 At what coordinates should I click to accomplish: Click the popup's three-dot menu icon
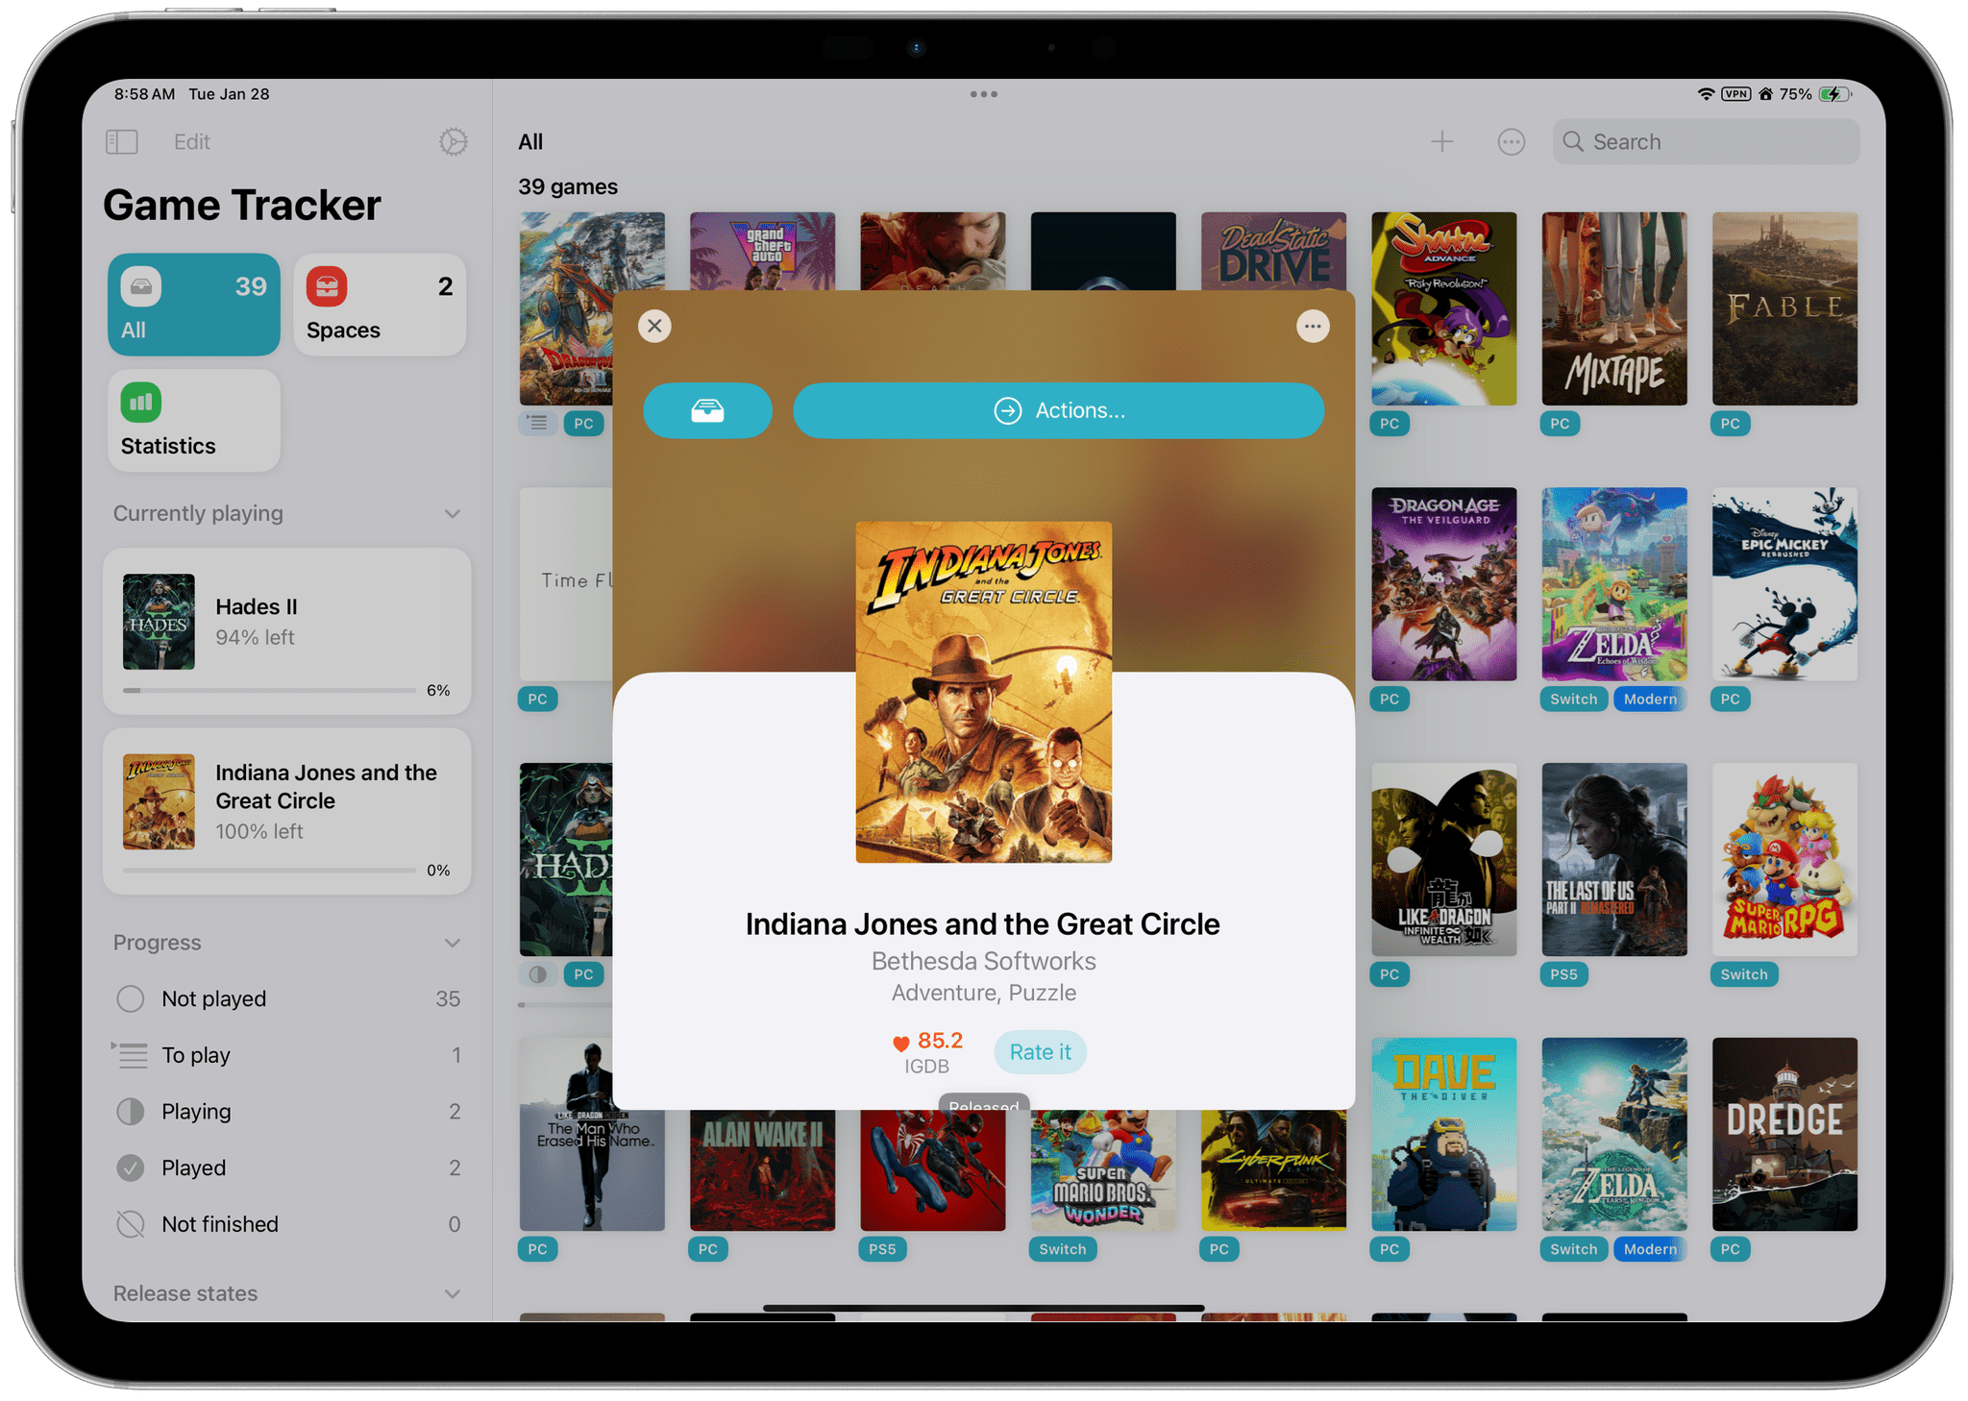[x=1312, y=327]
